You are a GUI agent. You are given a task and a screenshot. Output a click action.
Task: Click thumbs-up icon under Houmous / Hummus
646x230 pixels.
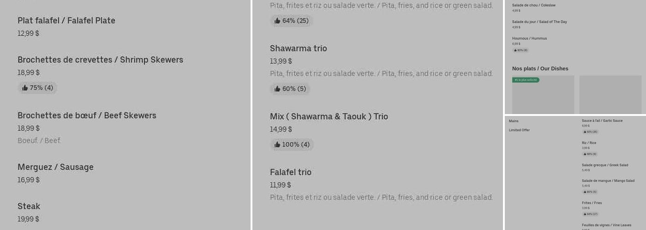pos(515,50)
